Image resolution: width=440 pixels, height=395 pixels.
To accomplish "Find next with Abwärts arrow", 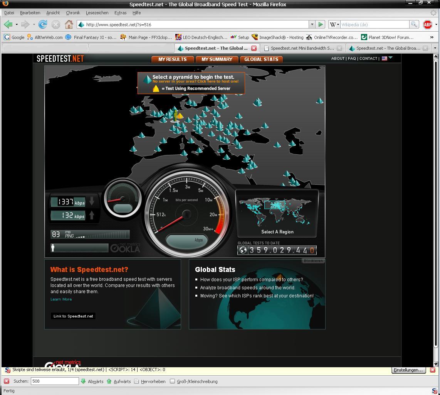I will click(92, 381).
